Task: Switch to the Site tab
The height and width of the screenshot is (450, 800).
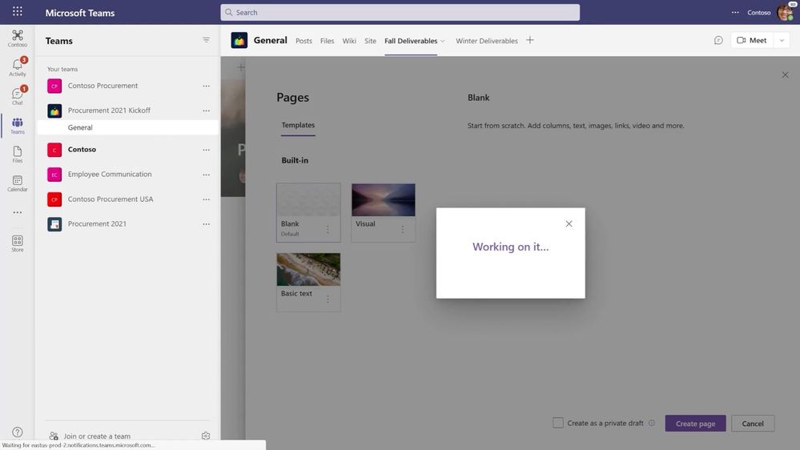Action: 371,41
